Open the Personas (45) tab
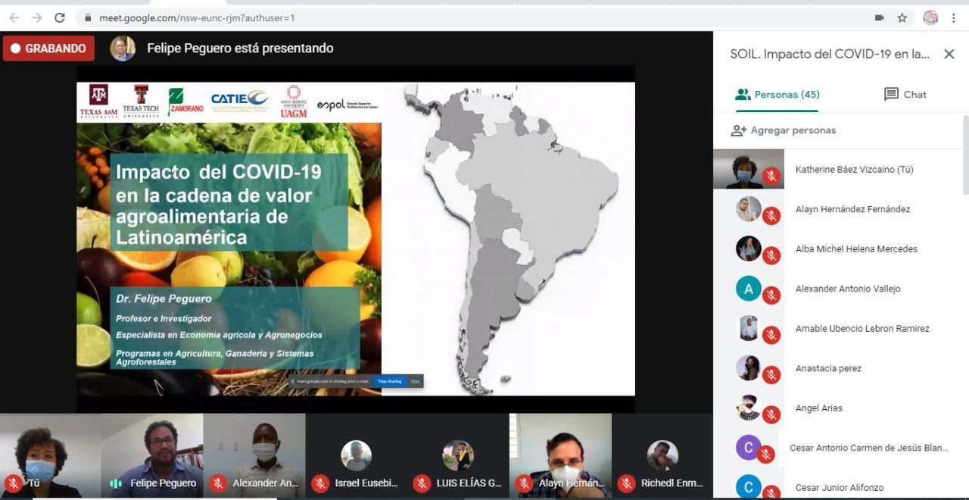Image resolution: width=969 pixels, height=500 pixels. (x=777, y=95)
